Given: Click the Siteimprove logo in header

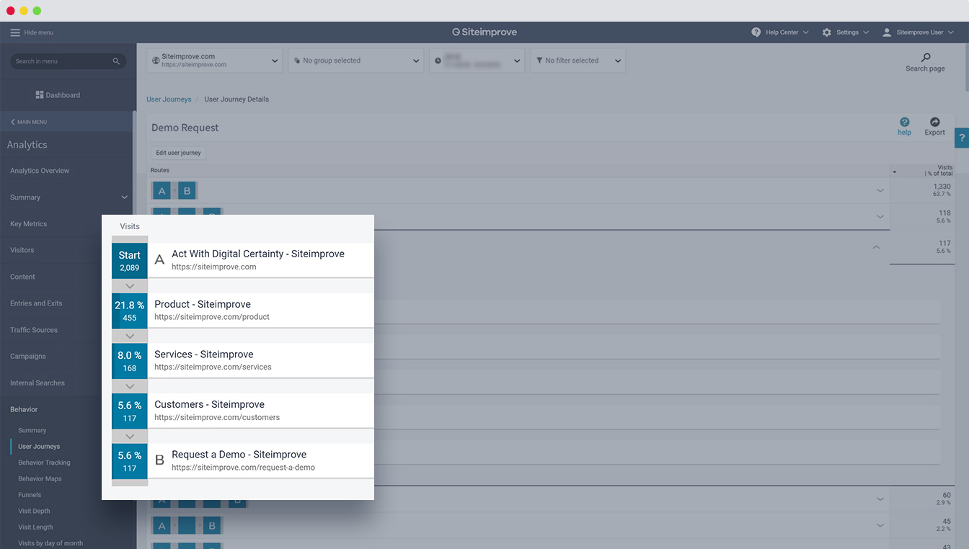Looking at the screenshot, I should tap(485, 32).
